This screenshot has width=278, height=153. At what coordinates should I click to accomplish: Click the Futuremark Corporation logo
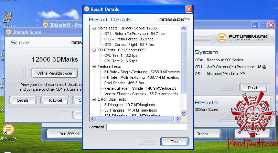point(243,38)
